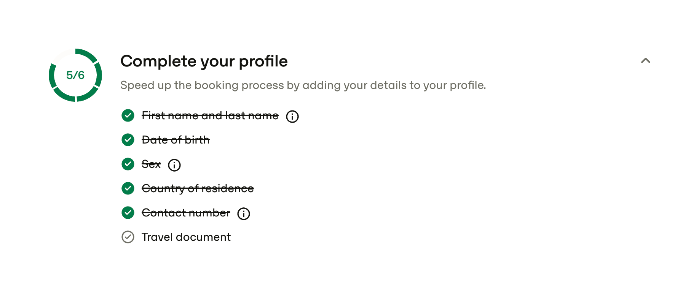Select the crossed-out Sex label text

151,164
